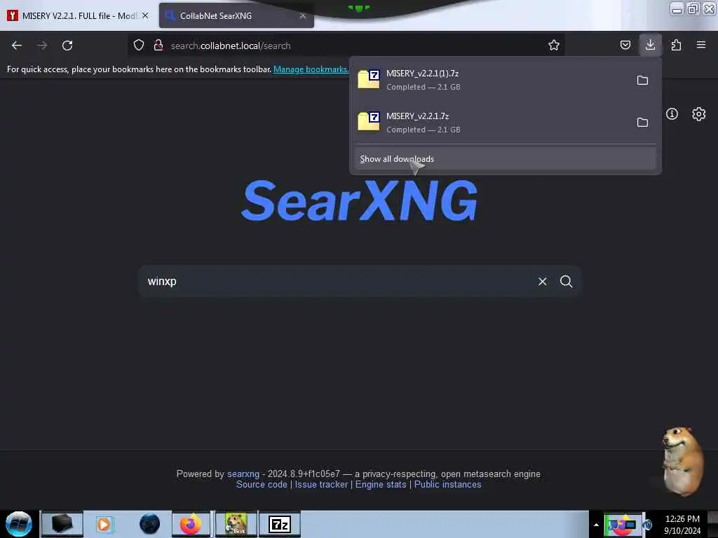Clear the winxp search query
Image resolution: width=718 pixels, height=538 pixels.
click(543, 282)
